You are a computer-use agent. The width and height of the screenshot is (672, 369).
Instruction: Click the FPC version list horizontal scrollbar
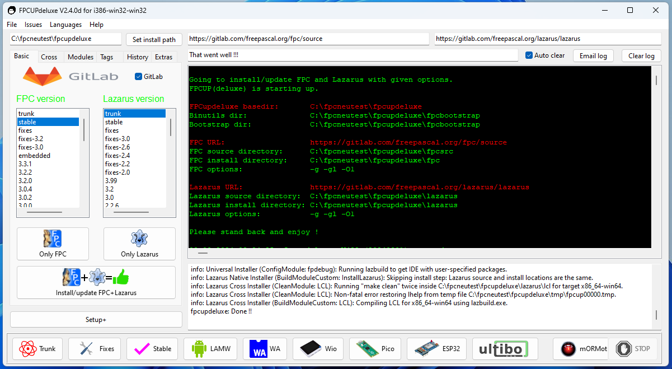pos(45,213)
